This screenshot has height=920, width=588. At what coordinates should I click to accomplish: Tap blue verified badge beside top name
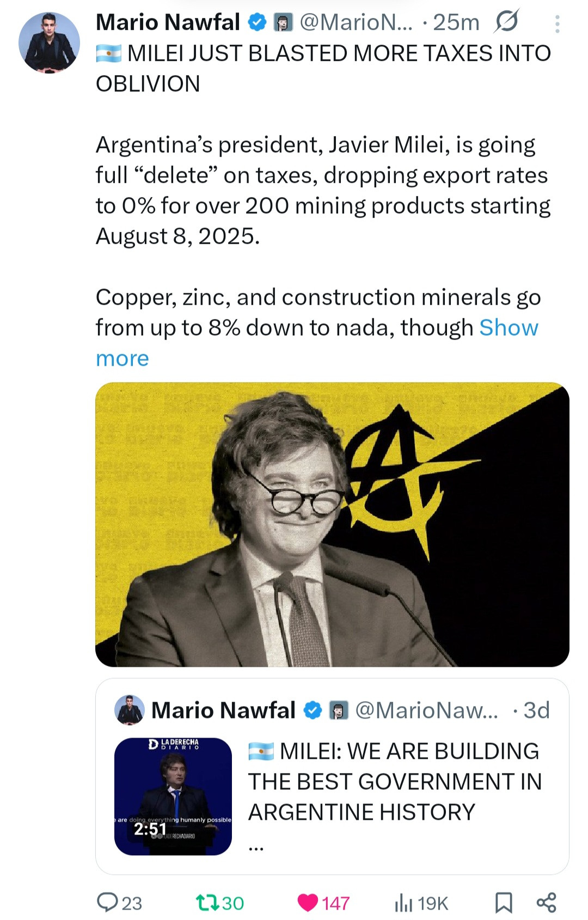[x=257, y=22]
